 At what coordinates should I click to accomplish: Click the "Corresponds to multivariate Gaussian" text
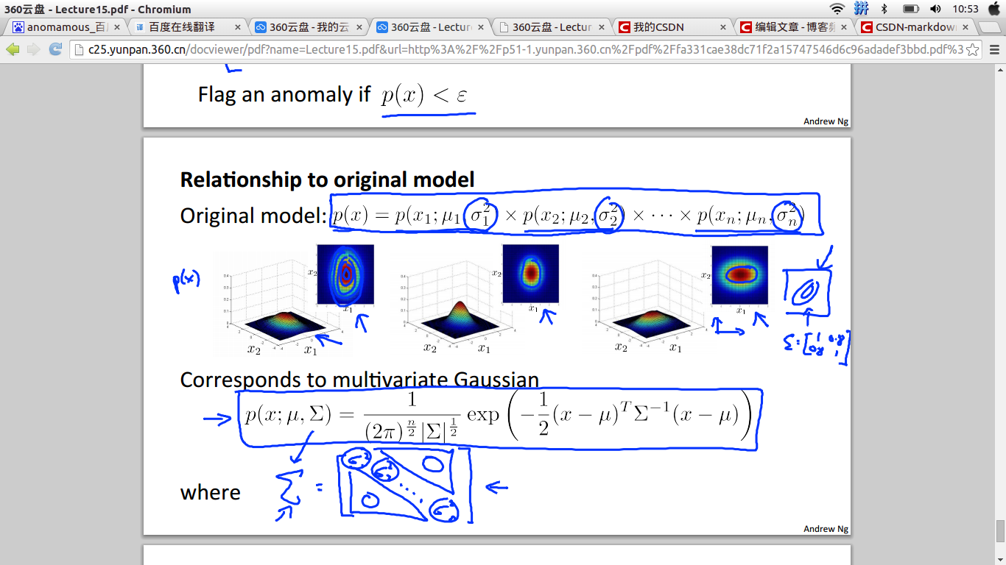[x=359, y=380]
